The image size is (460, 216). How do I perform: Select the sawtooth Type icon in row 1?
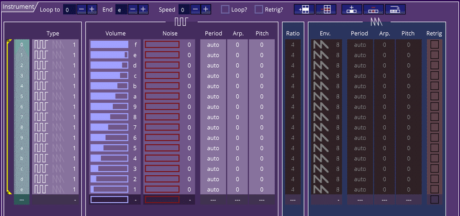(x=58, y=55)
